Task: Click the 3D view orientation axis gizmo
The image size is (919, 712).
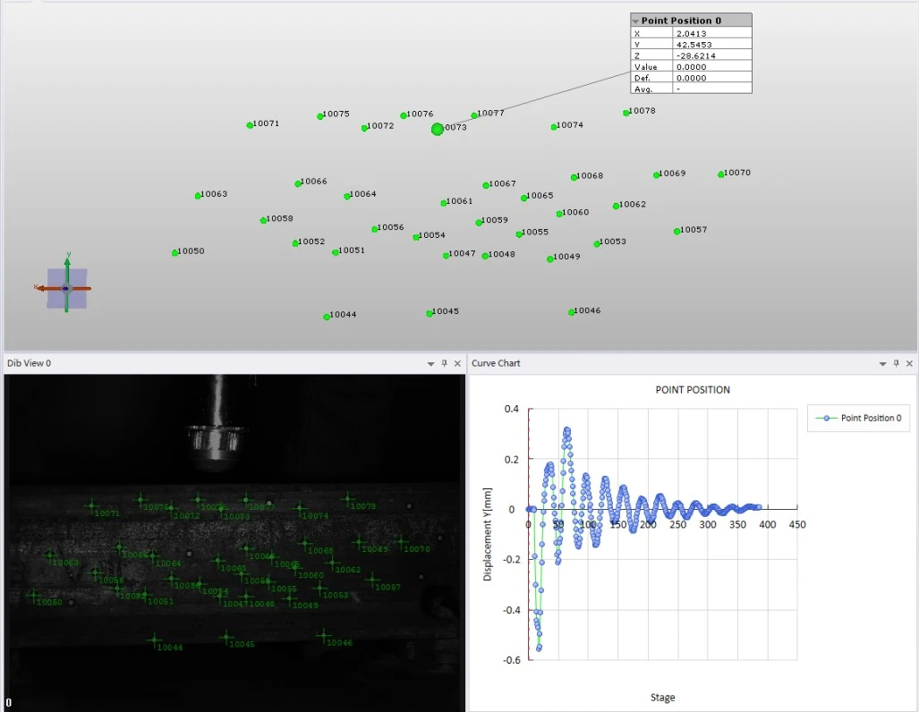Action: [66, 287]
